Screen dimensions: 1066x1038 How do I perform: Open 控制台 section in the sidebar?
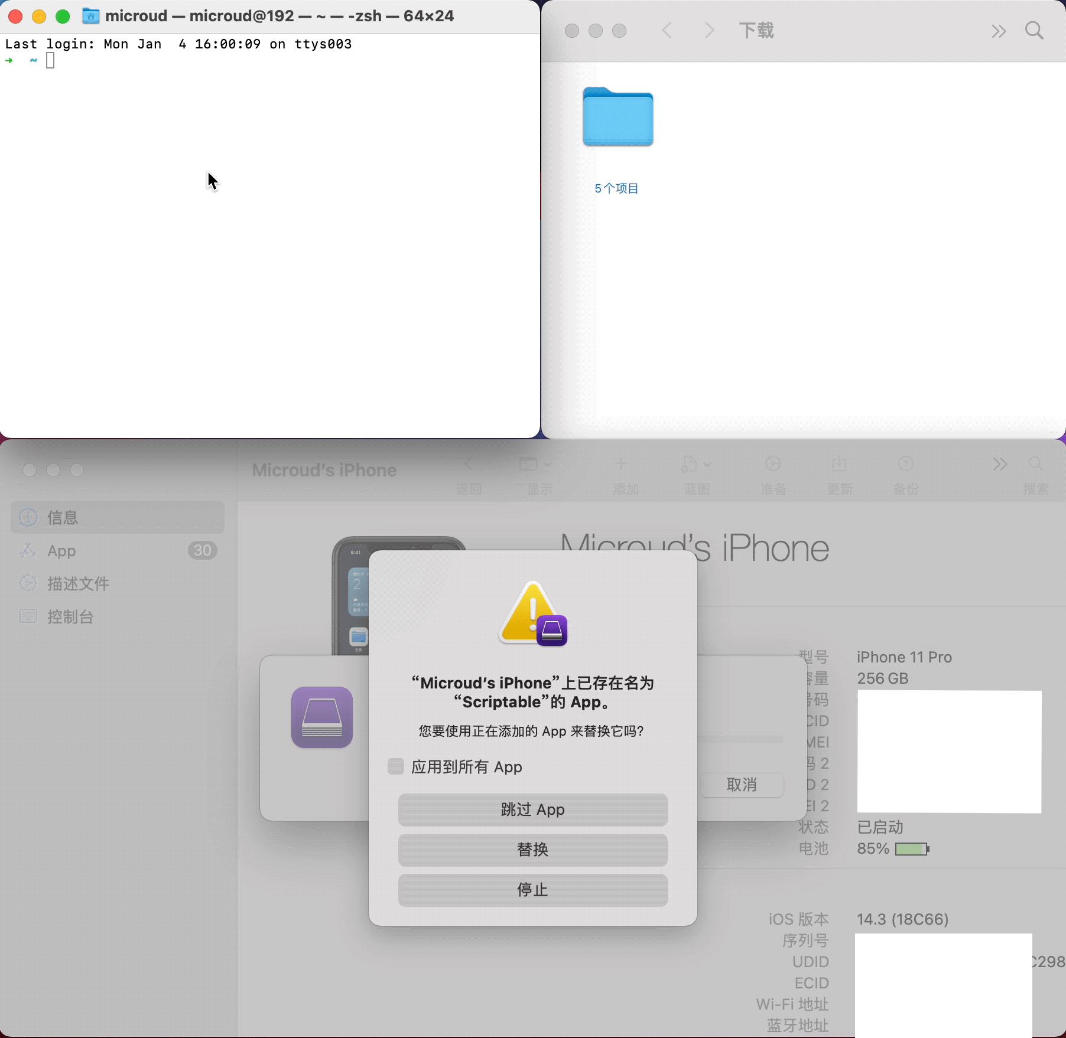[69, 617]
